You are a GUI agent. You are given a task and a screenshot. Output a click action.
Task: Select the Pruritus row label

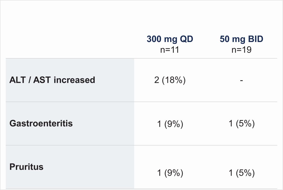[26, 167]
